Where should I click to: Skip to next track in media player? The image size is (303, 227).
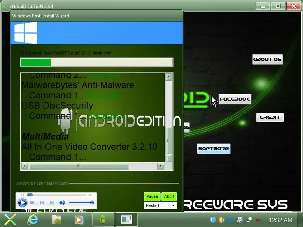click(52, 202)
